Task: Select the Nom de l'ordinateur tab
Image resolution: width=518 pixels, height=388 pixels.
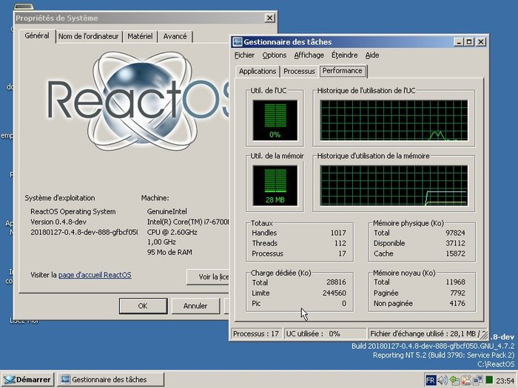Action: click(88, 36)
